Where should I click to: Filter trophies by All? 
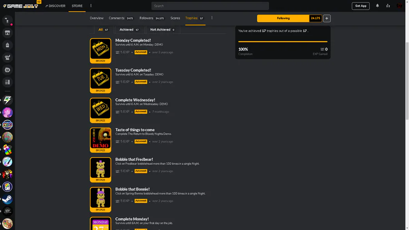tap(103, 30)
